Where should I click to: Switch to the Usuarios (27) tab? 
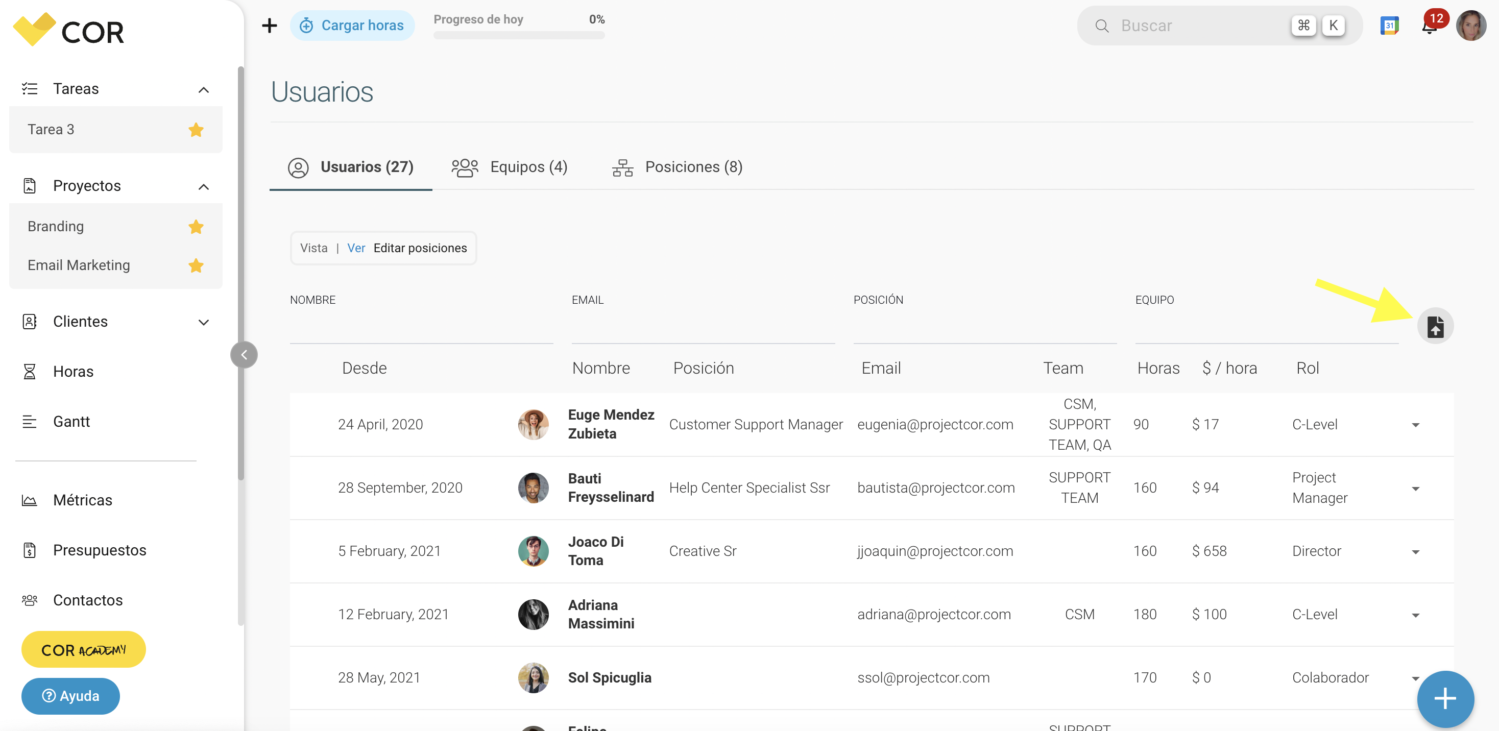click(350, 167)
